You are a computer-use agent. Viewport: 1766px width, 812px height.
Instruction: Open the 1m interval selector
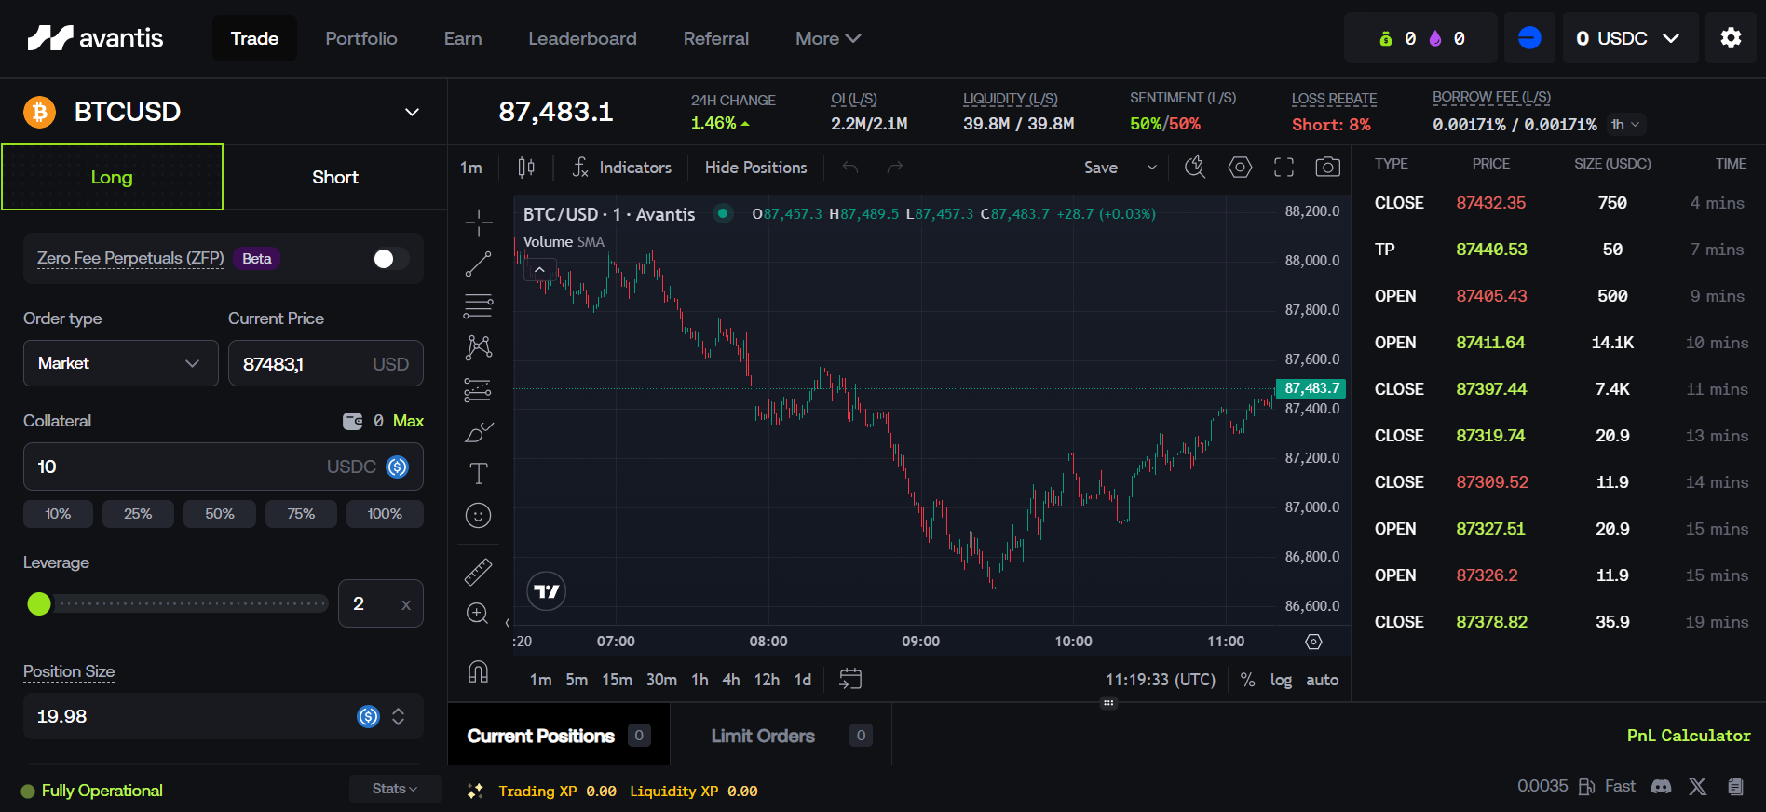point(471,168)
